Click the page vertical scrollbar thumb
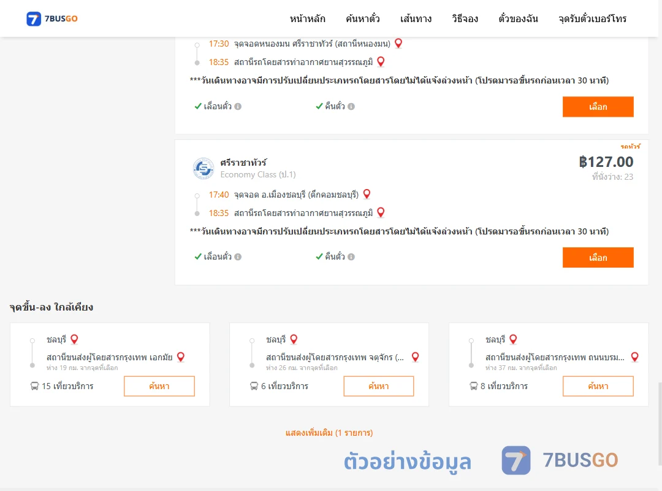The width and height of the screenshot is (662, 491). [x=660, y=423]
